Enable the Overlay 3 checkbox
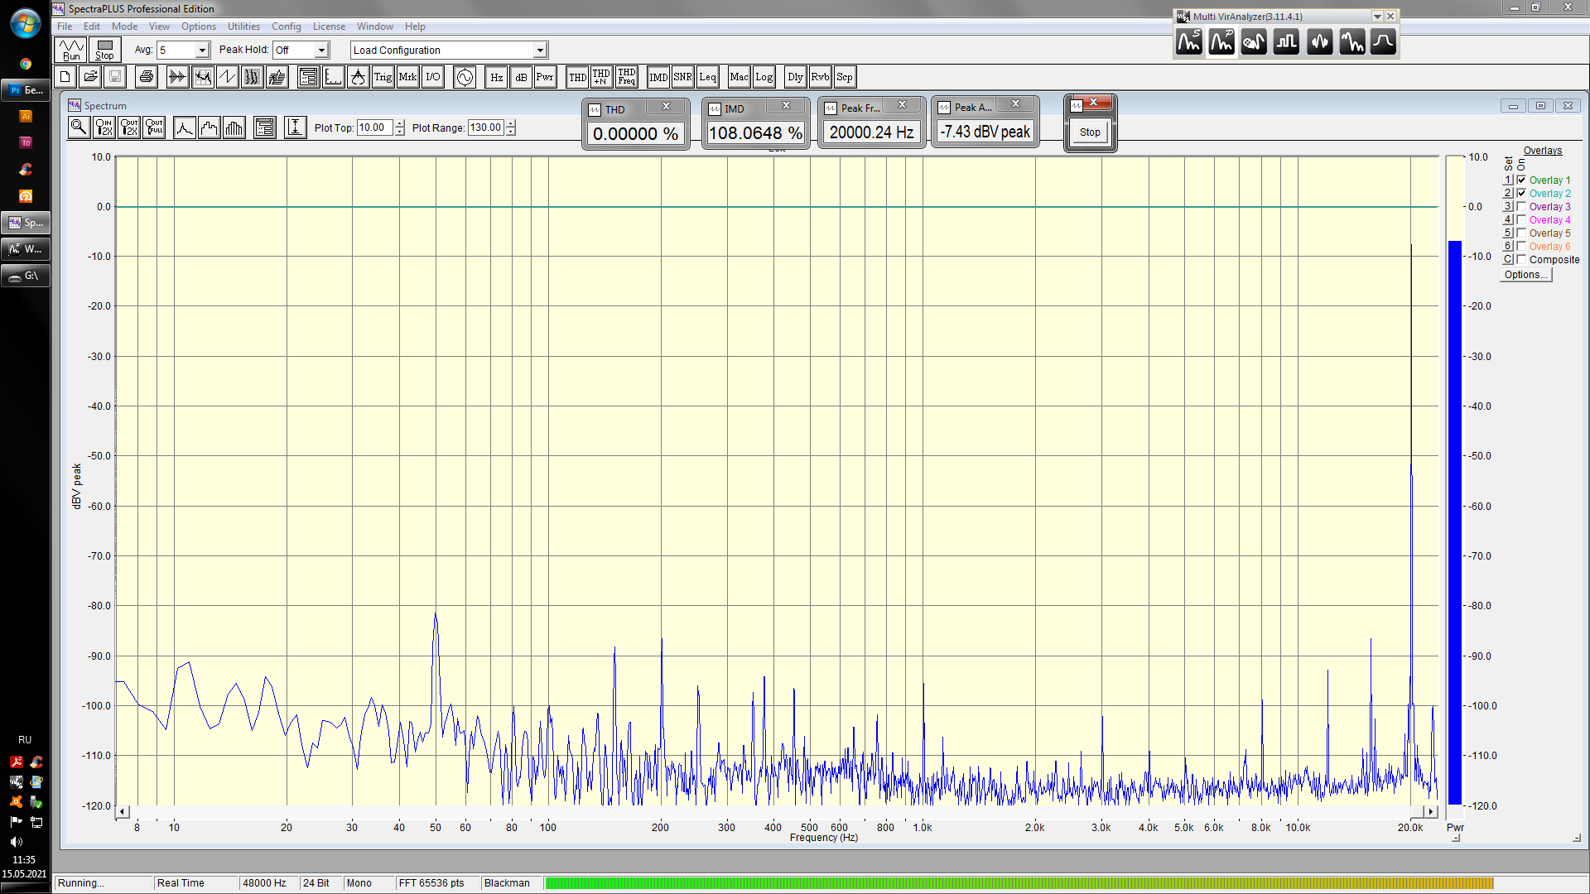The width and height of the screenshot is (1590, 894). coord(1521,206)
